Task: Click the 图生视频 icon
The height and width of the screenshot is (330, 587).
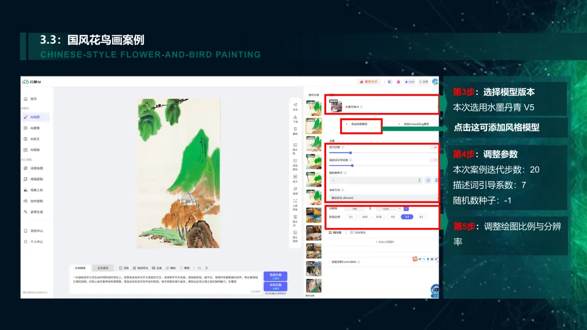Action: pyautogui.click(x=295, y=232)
